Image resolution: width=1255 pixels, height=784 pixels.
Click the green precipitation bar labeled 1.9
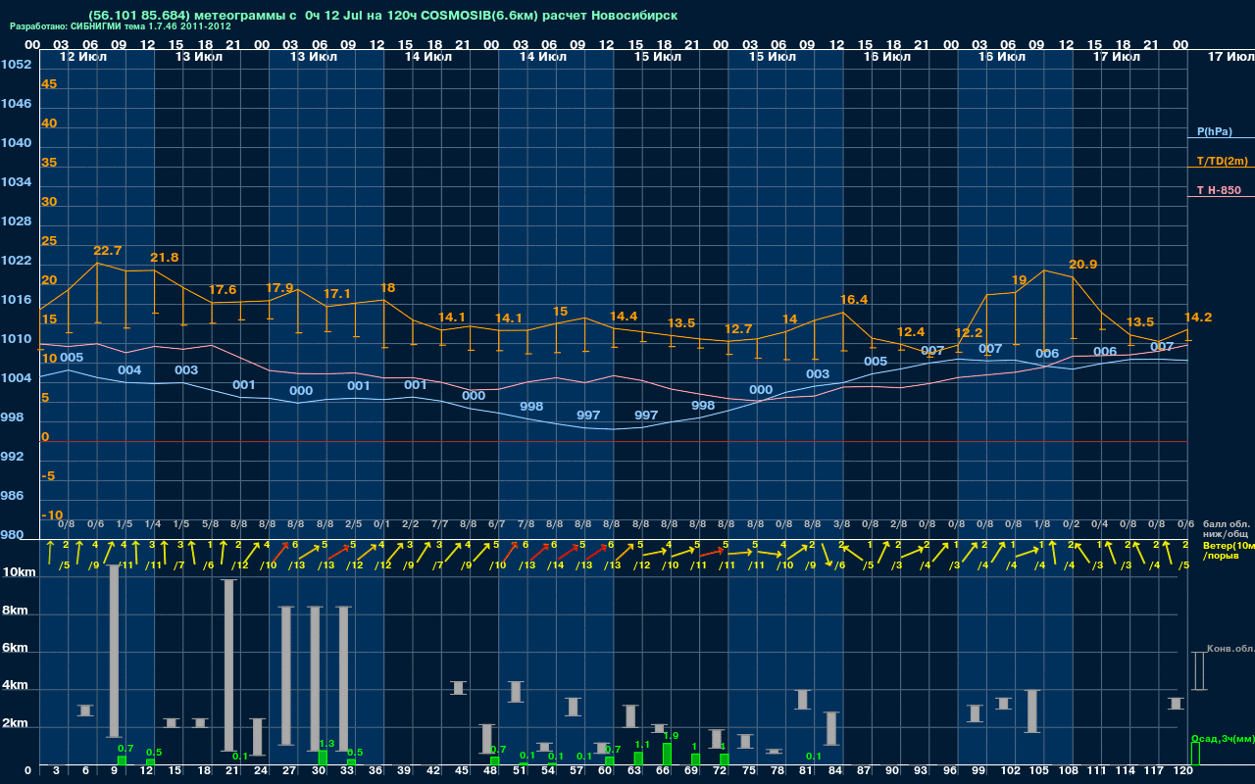(667, 755)
